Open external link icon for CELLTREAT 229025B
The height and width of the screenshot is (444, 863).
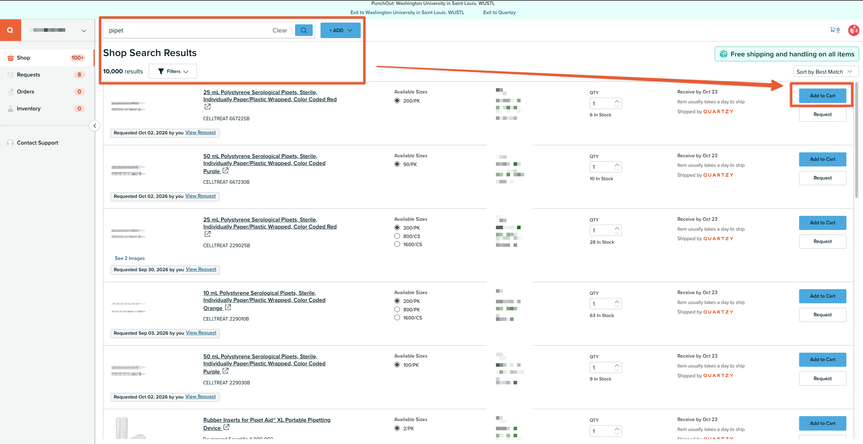208,234
